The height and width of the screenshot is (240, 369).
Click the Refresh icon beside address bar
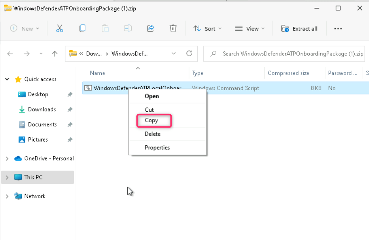[x=189, y=54]
